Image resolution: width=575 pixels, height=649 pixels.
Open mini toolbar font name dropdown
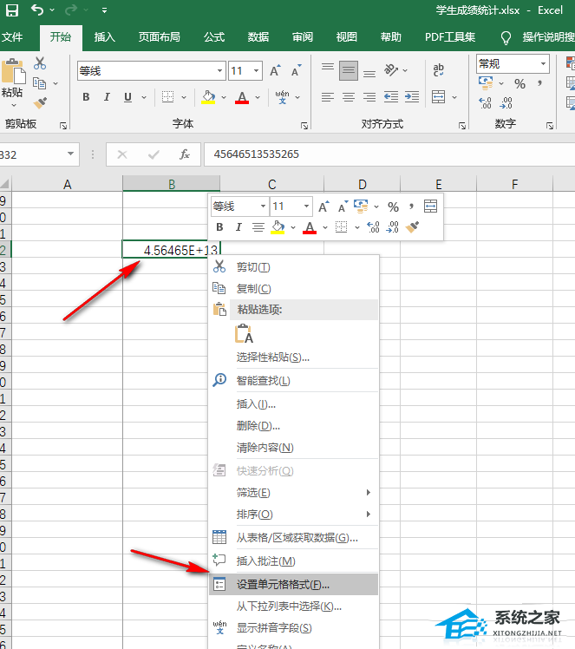tap(263, 206)
